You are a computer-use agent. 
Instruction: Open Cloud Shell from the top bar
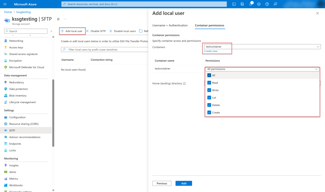[234, 4]
